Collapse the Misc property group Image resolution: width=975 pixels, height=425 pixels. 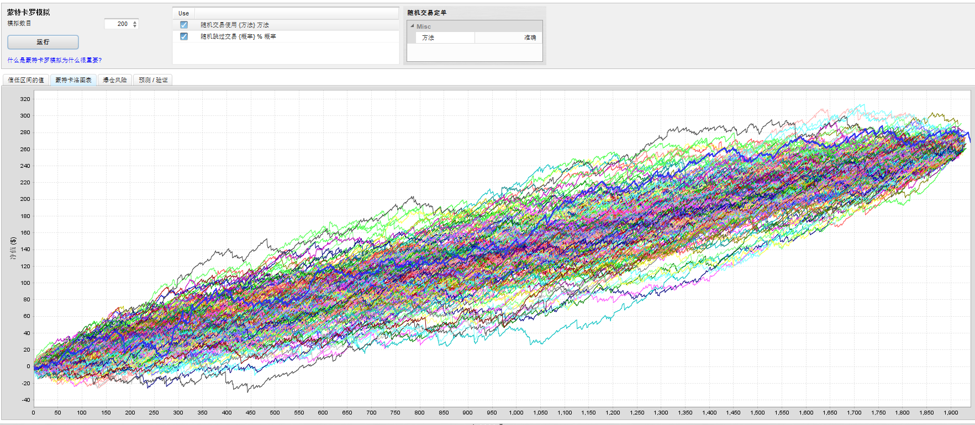[x=412, y=26]
